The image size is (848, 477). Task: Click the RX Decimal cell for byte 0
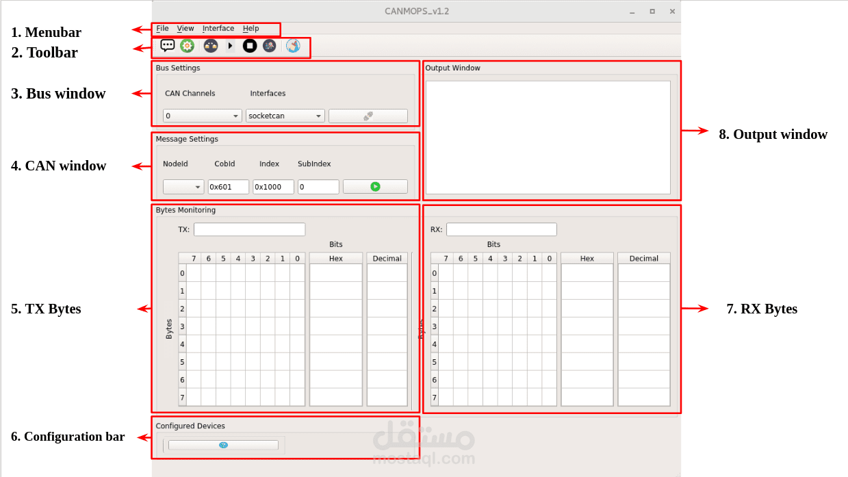[x=644, y=273]
